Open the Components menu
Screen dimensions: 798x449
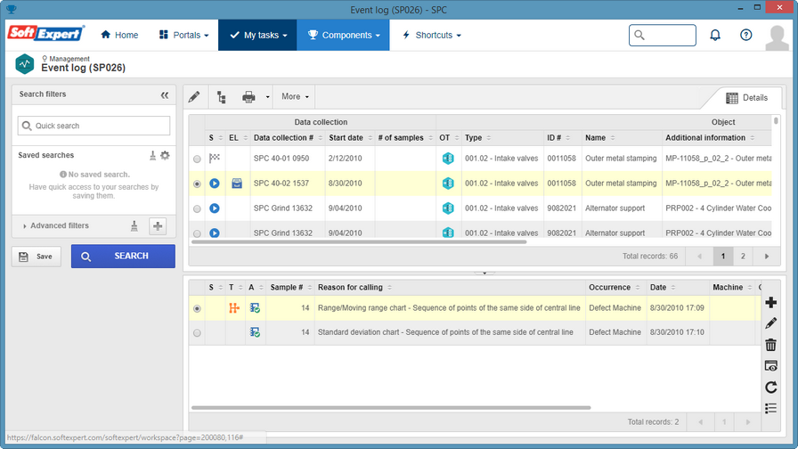343,35
